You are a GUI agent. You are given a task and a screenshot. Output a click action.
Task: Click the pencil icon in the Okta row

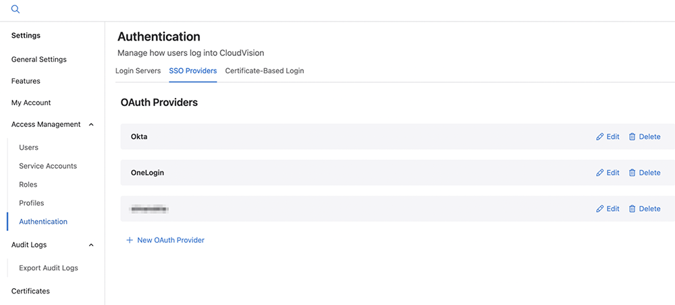click(599, 137)
